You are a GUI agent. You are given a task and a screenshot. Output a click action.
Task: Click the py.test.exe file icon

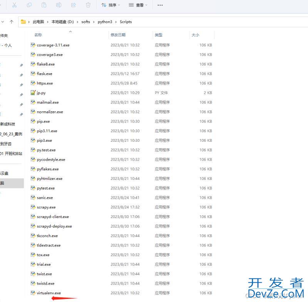33,150
